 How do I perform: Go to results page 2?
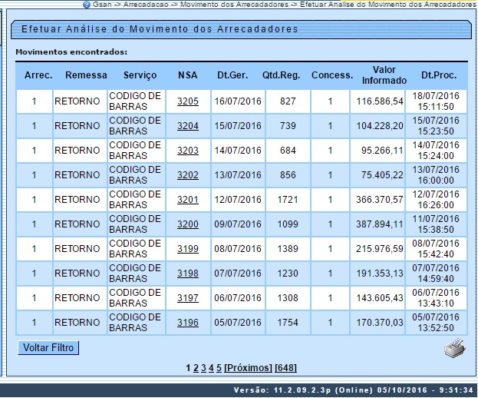tap(196, 368)
